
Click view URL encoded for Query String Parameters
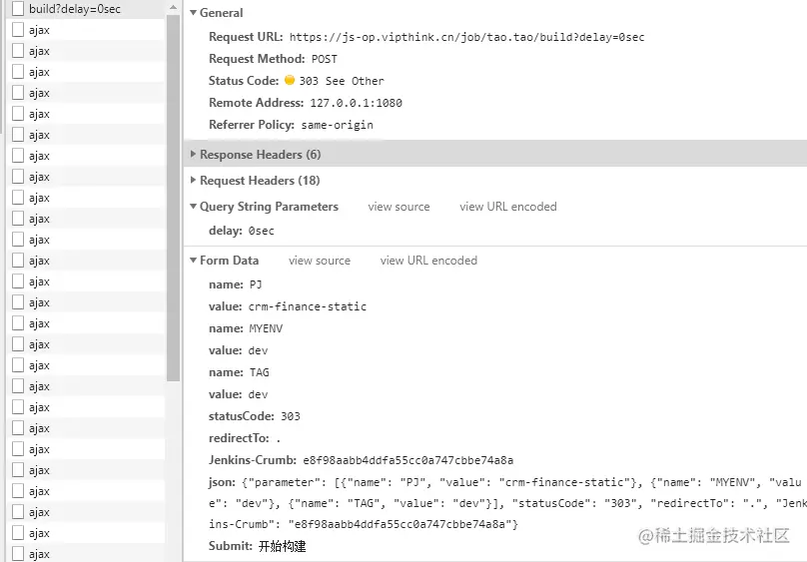[x=508, y=207]
